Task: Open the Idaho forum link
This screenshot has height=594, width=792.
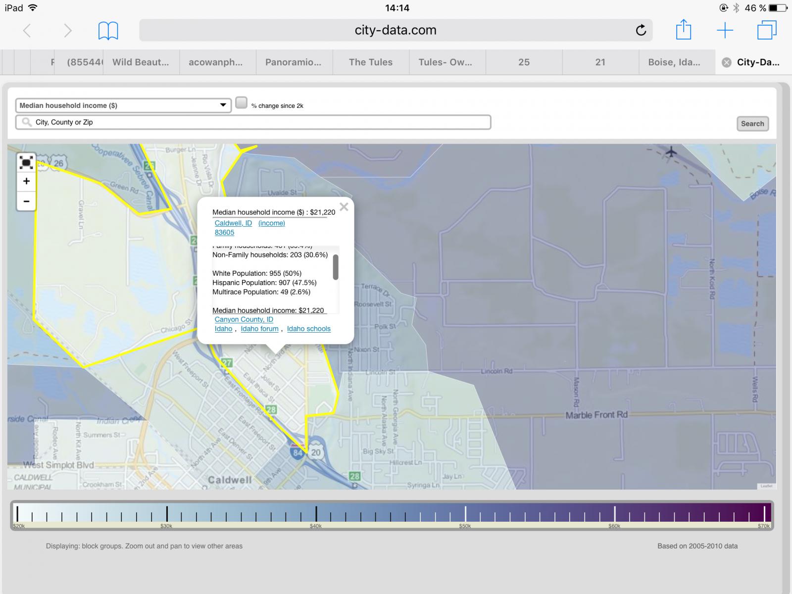Action: point(259,329)
